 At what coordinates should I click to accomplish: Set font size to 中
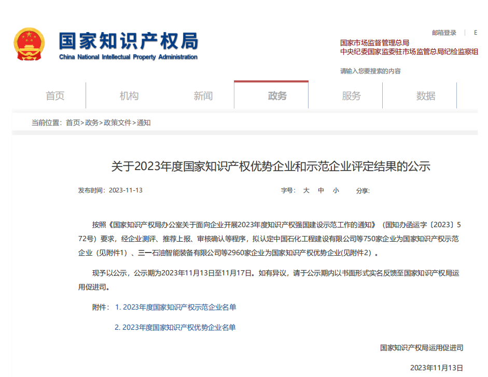pos(321,190)
